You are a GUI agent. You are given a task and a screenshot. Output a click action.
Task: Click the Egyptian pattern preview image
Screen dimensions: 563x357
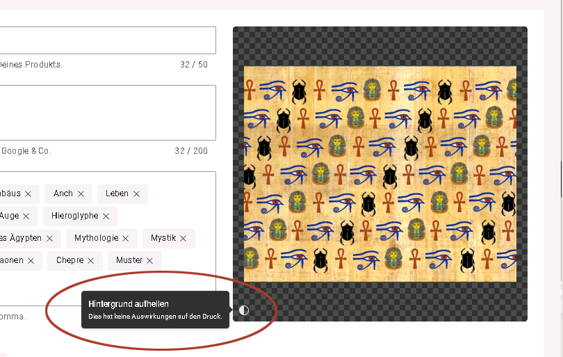(380, 174)
